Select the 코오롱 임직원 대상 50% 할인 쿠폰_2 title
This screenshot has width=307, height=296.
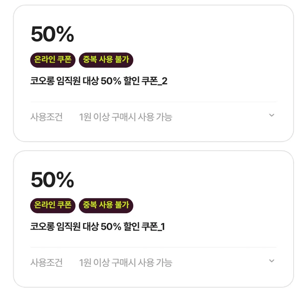click(99, 81)
